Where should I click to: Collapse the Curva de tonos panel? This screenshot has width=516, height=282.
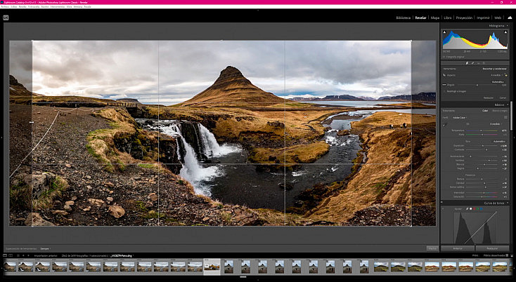(508, 203)
